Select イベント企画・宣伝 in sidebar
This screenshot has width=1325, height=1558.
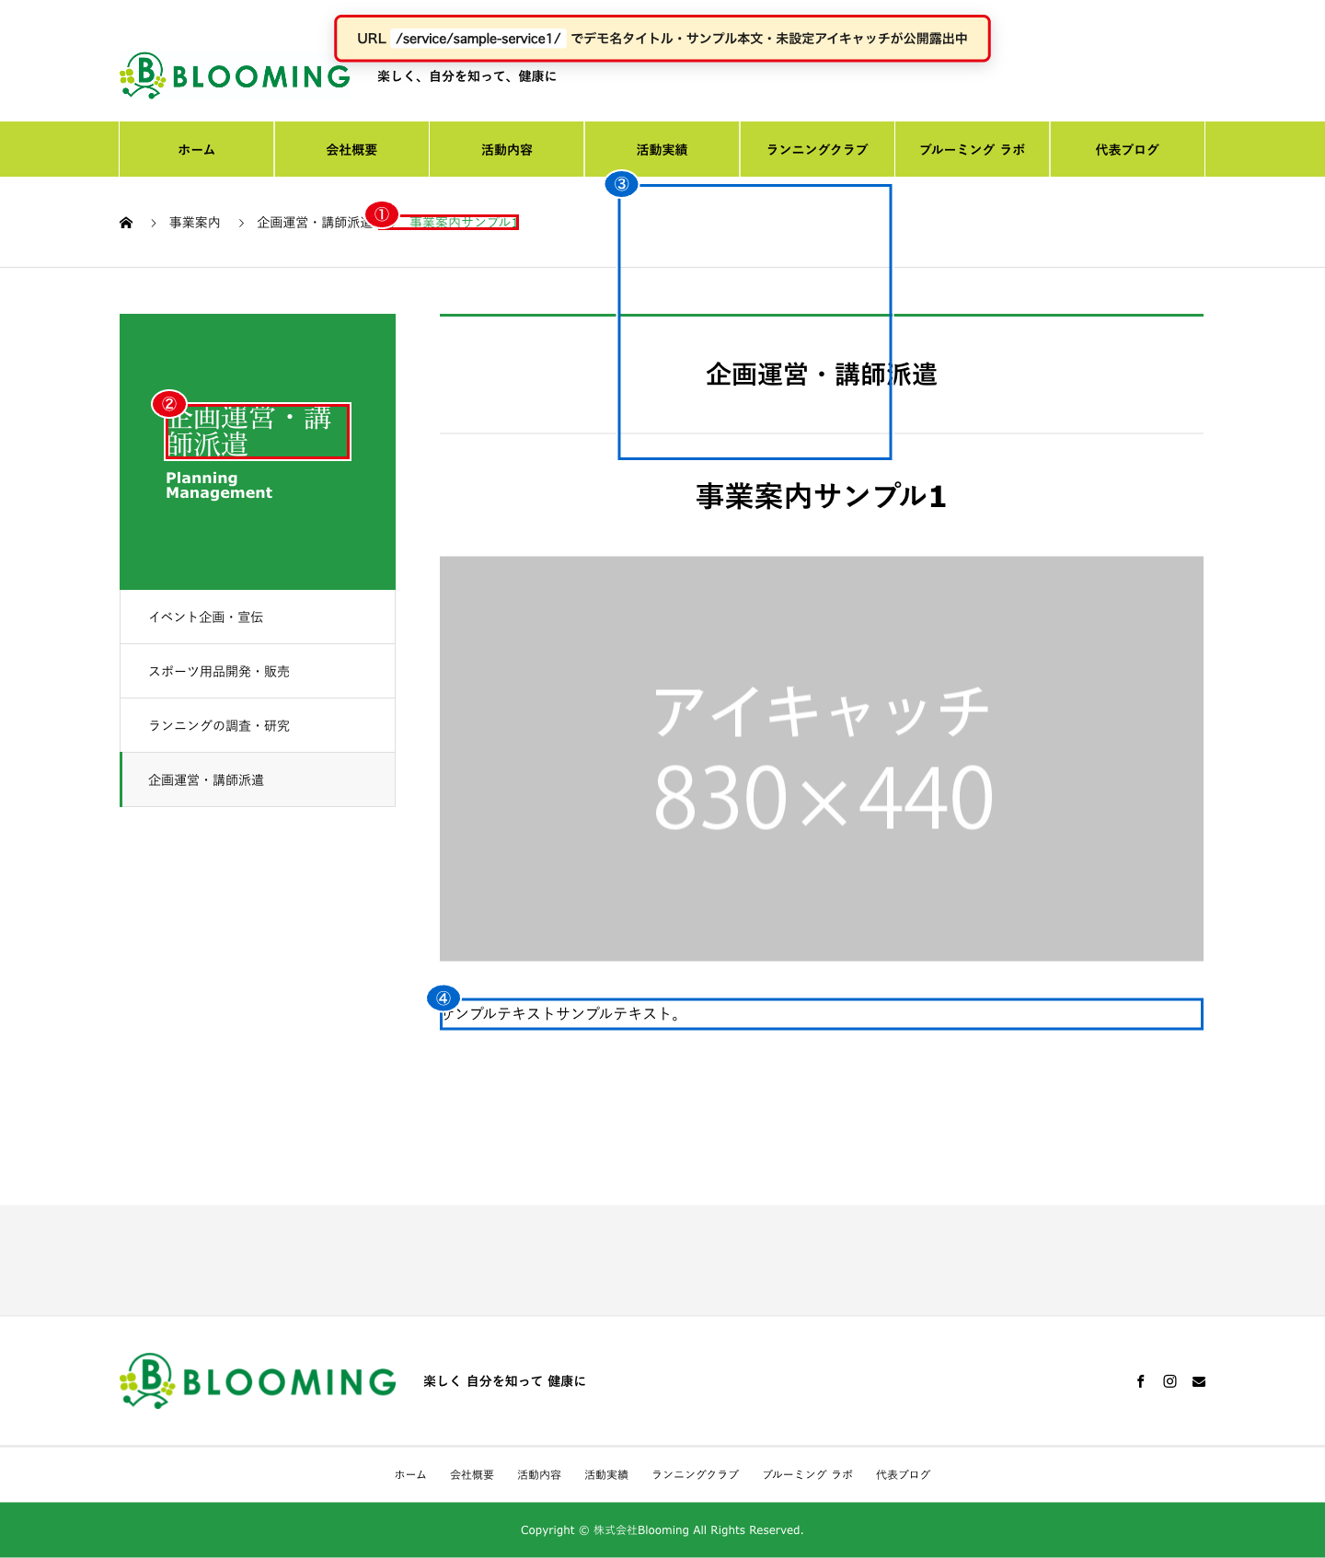(258, 617)
